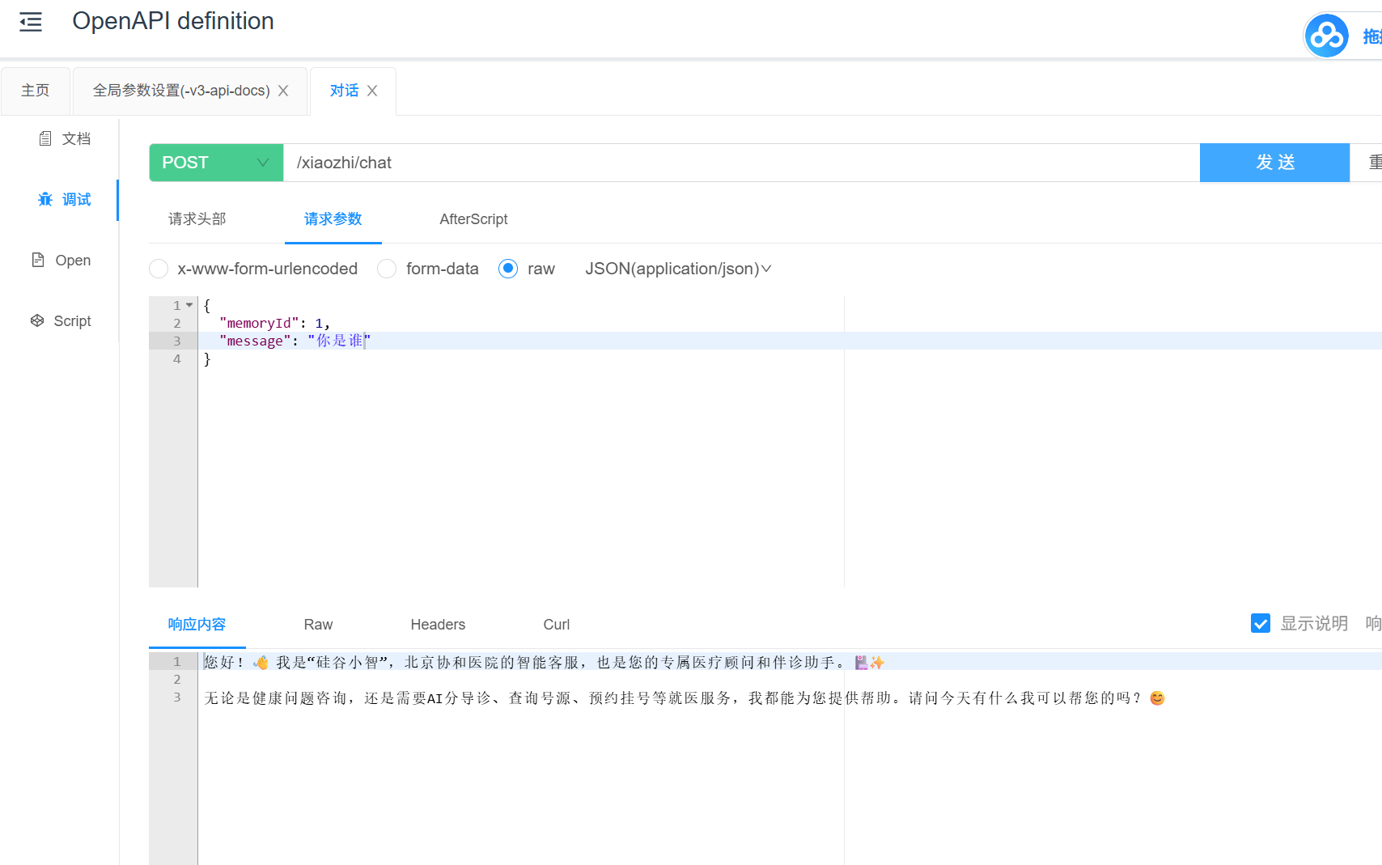Open the AfterScript tab
Viewport: 1382px width, 865px height.
(473, 219)
